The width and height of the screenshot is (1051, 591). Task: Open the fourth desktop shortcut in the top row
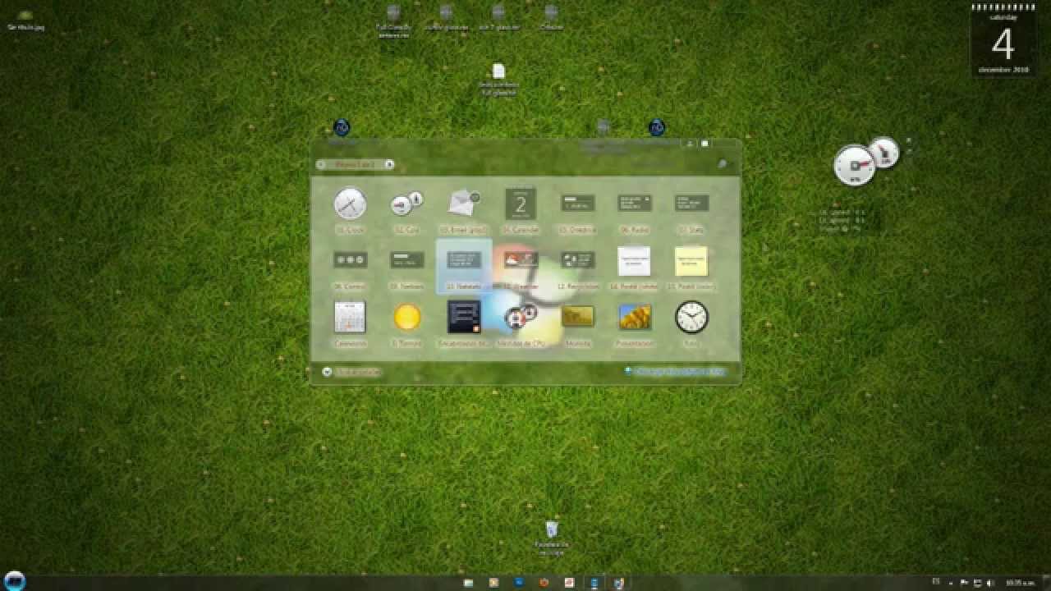pos(552,17)
